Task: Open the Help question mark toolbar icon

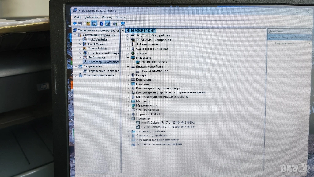Action: point(102,23)
